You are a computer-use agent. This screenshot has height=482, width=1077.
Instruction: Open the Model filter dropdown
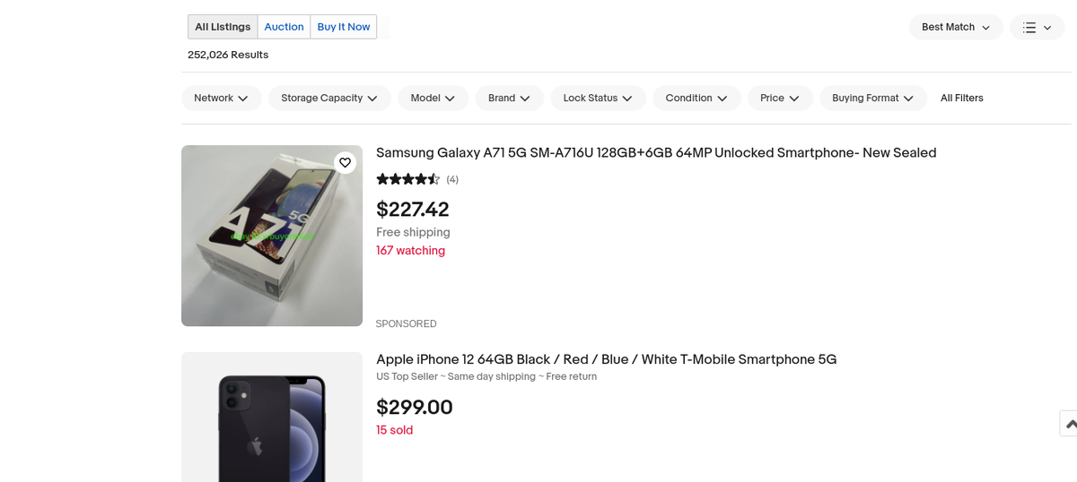tap(433, 98)
